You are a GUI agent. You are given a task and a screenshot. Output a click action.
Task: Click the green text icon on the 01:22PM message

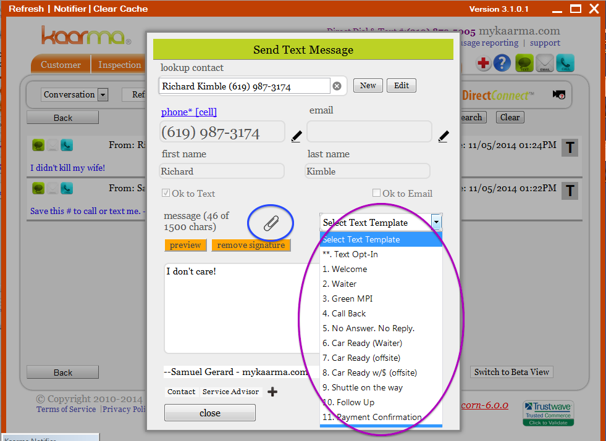(x=38, y=188)
